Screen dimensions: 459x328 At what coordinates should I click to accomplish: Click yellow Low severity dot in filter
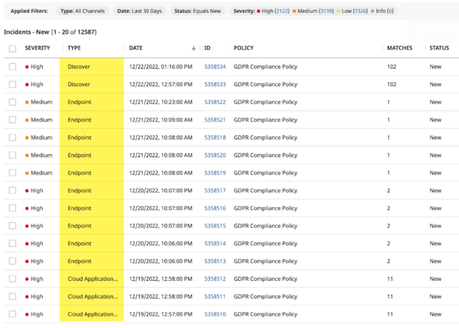[x=340, y=11]
